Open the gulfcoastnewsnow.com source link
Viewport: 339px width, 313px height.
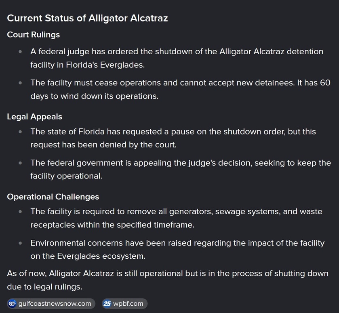[51, 304]
